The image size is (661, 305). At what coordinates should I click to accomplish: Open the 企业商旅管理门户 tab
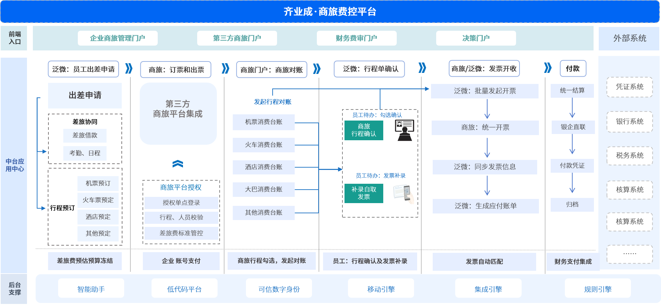(118, 38)
